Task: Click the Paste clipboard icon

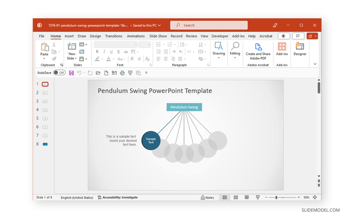Action: click(44, 47)
